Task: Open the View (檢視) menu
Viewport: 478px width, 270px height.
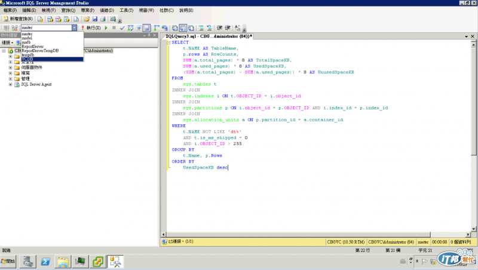Action: [x=48, y=10]
